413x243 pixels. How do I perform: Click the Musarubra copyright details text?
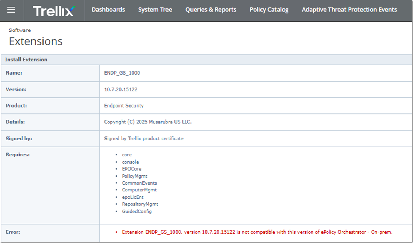pyautogui.click(x=148, y=122)
